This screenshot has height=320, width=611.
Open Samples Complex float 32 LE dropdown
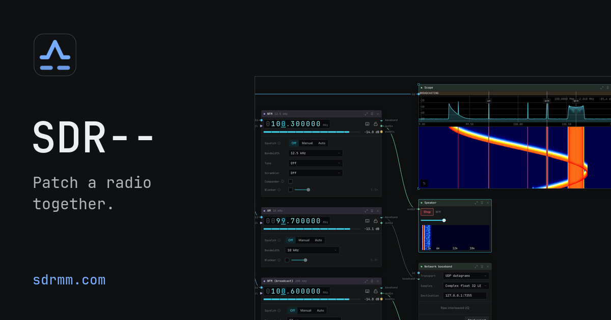click(466, 285)
